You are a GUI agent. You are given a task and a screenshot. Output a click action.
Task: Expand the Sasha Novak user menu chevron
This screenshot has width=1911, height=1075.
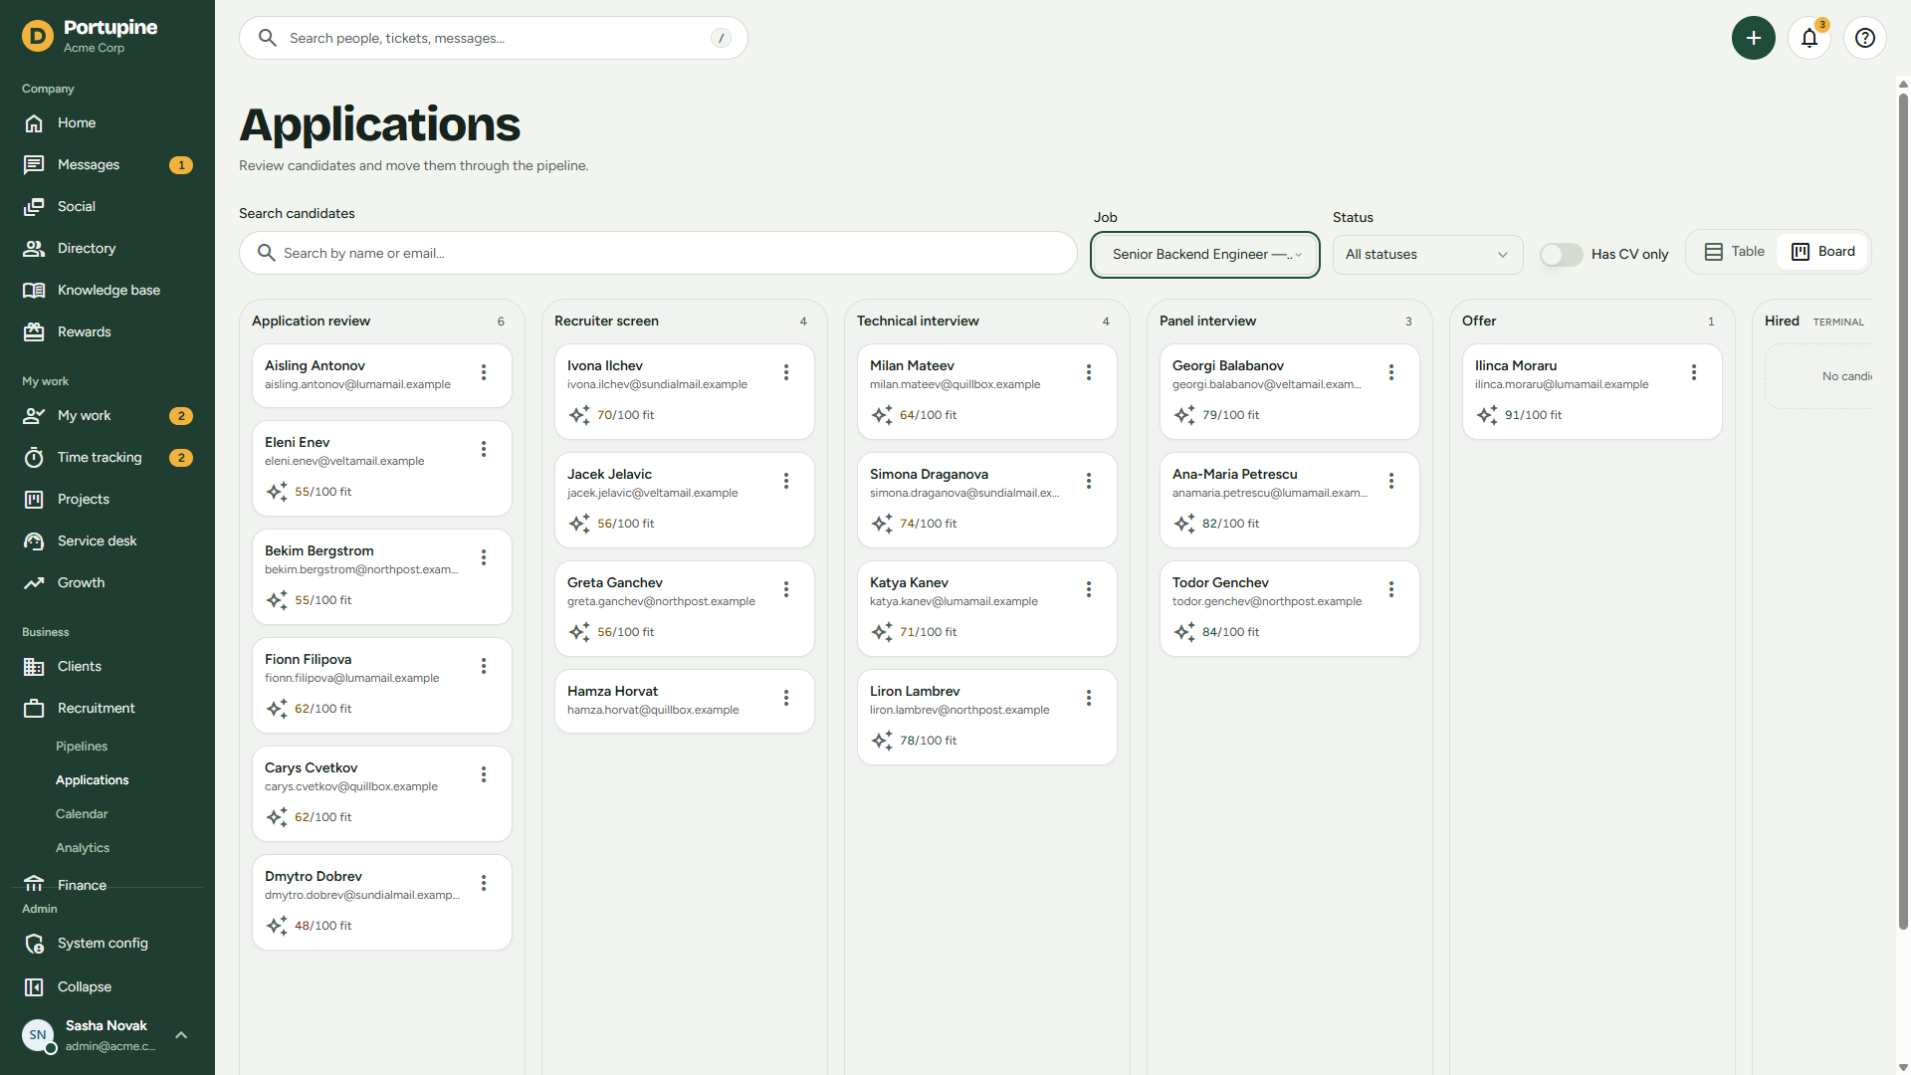[x=181, y=1035]
